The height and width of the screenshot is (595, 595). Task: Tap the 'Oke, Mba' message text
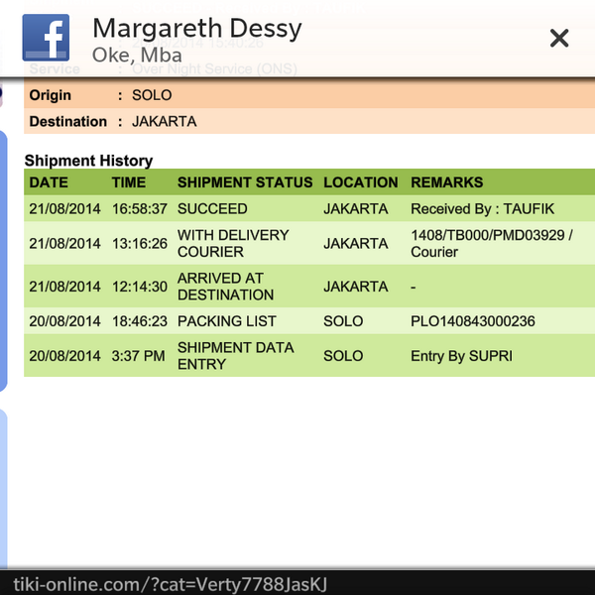137,56
